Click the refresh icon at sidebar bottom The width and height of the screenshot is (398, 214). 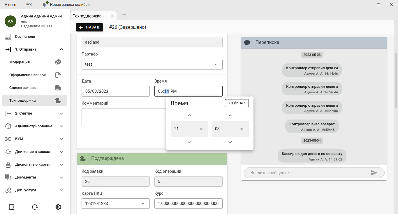coord(35,207)
